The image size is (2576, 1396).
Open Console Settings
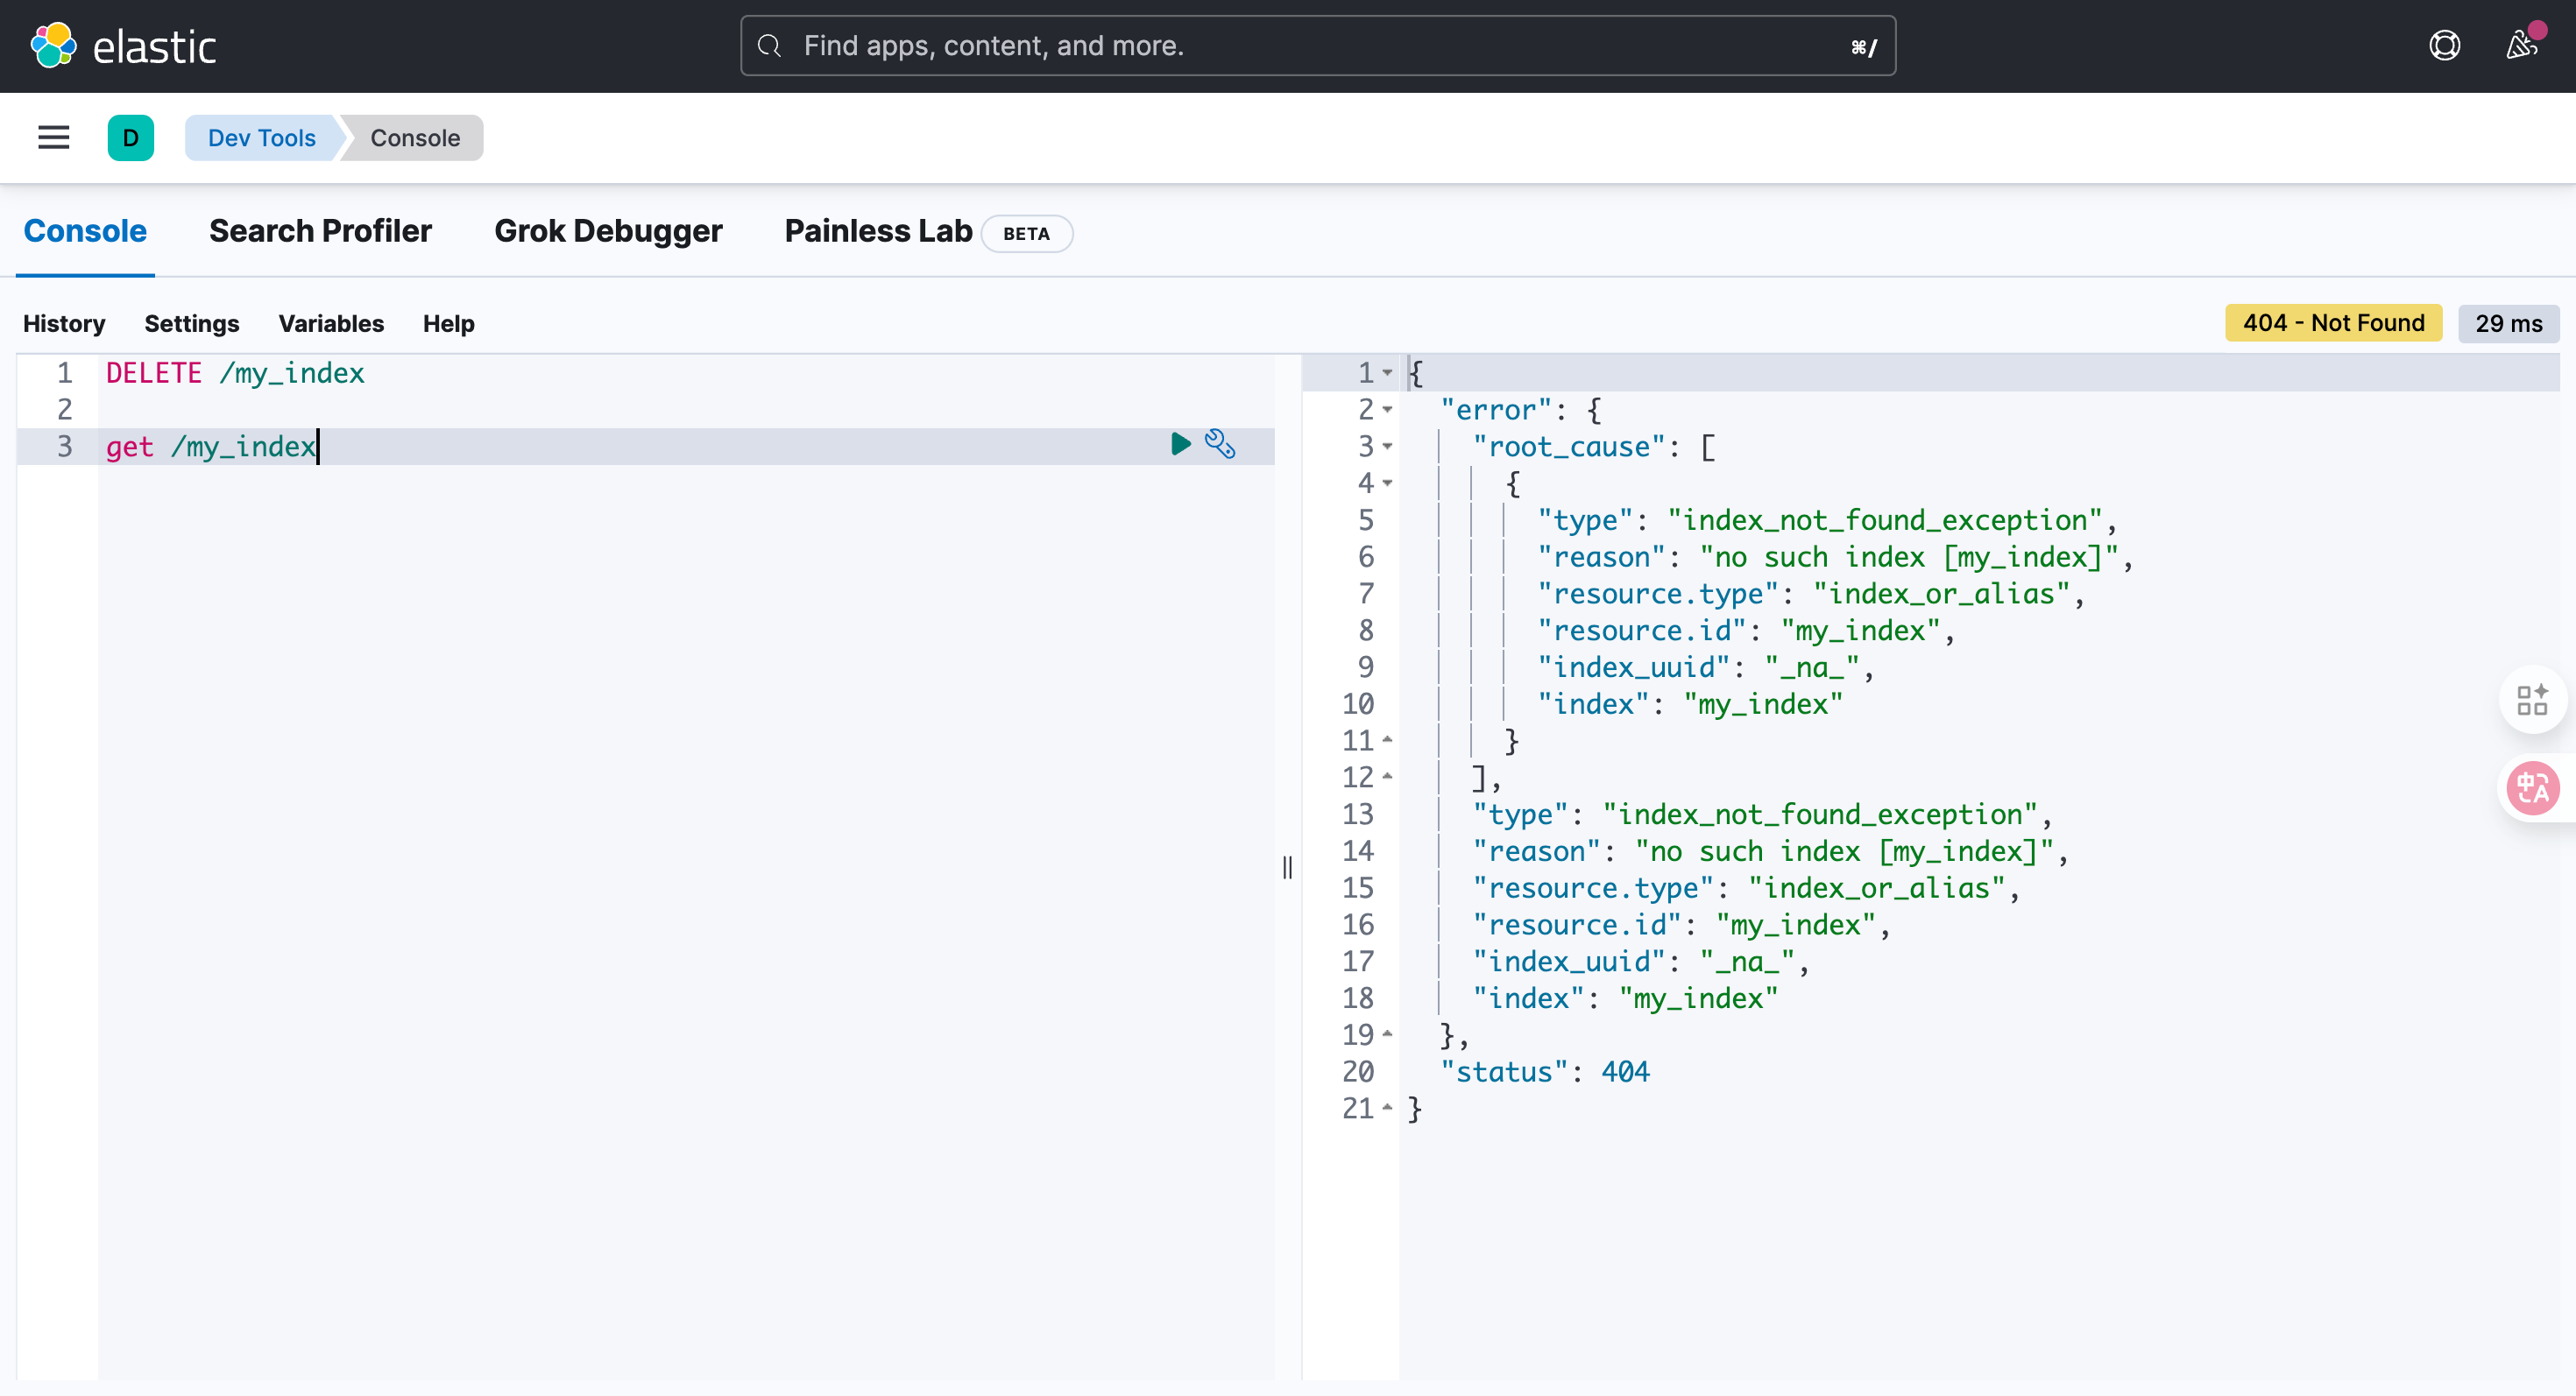tap(192, 324)
